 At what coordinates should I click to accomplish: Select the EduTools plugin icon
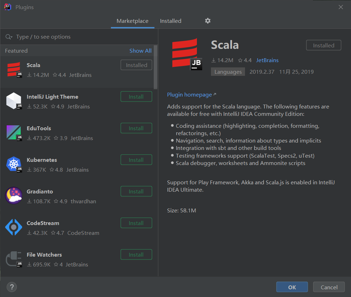14,133
